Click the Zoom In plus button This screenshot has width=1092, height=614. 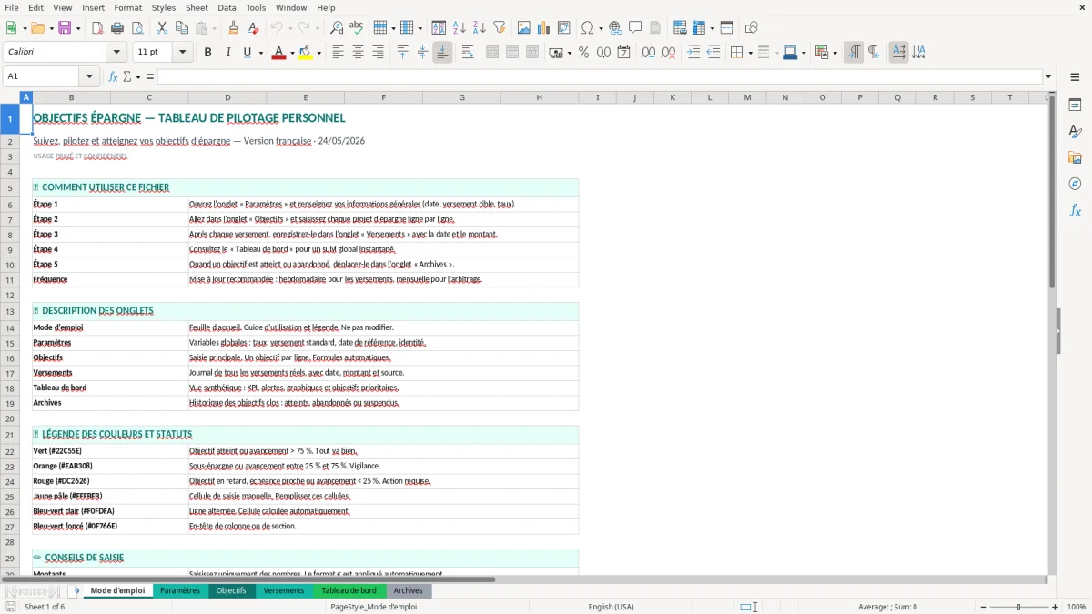tap(1056, 607)
